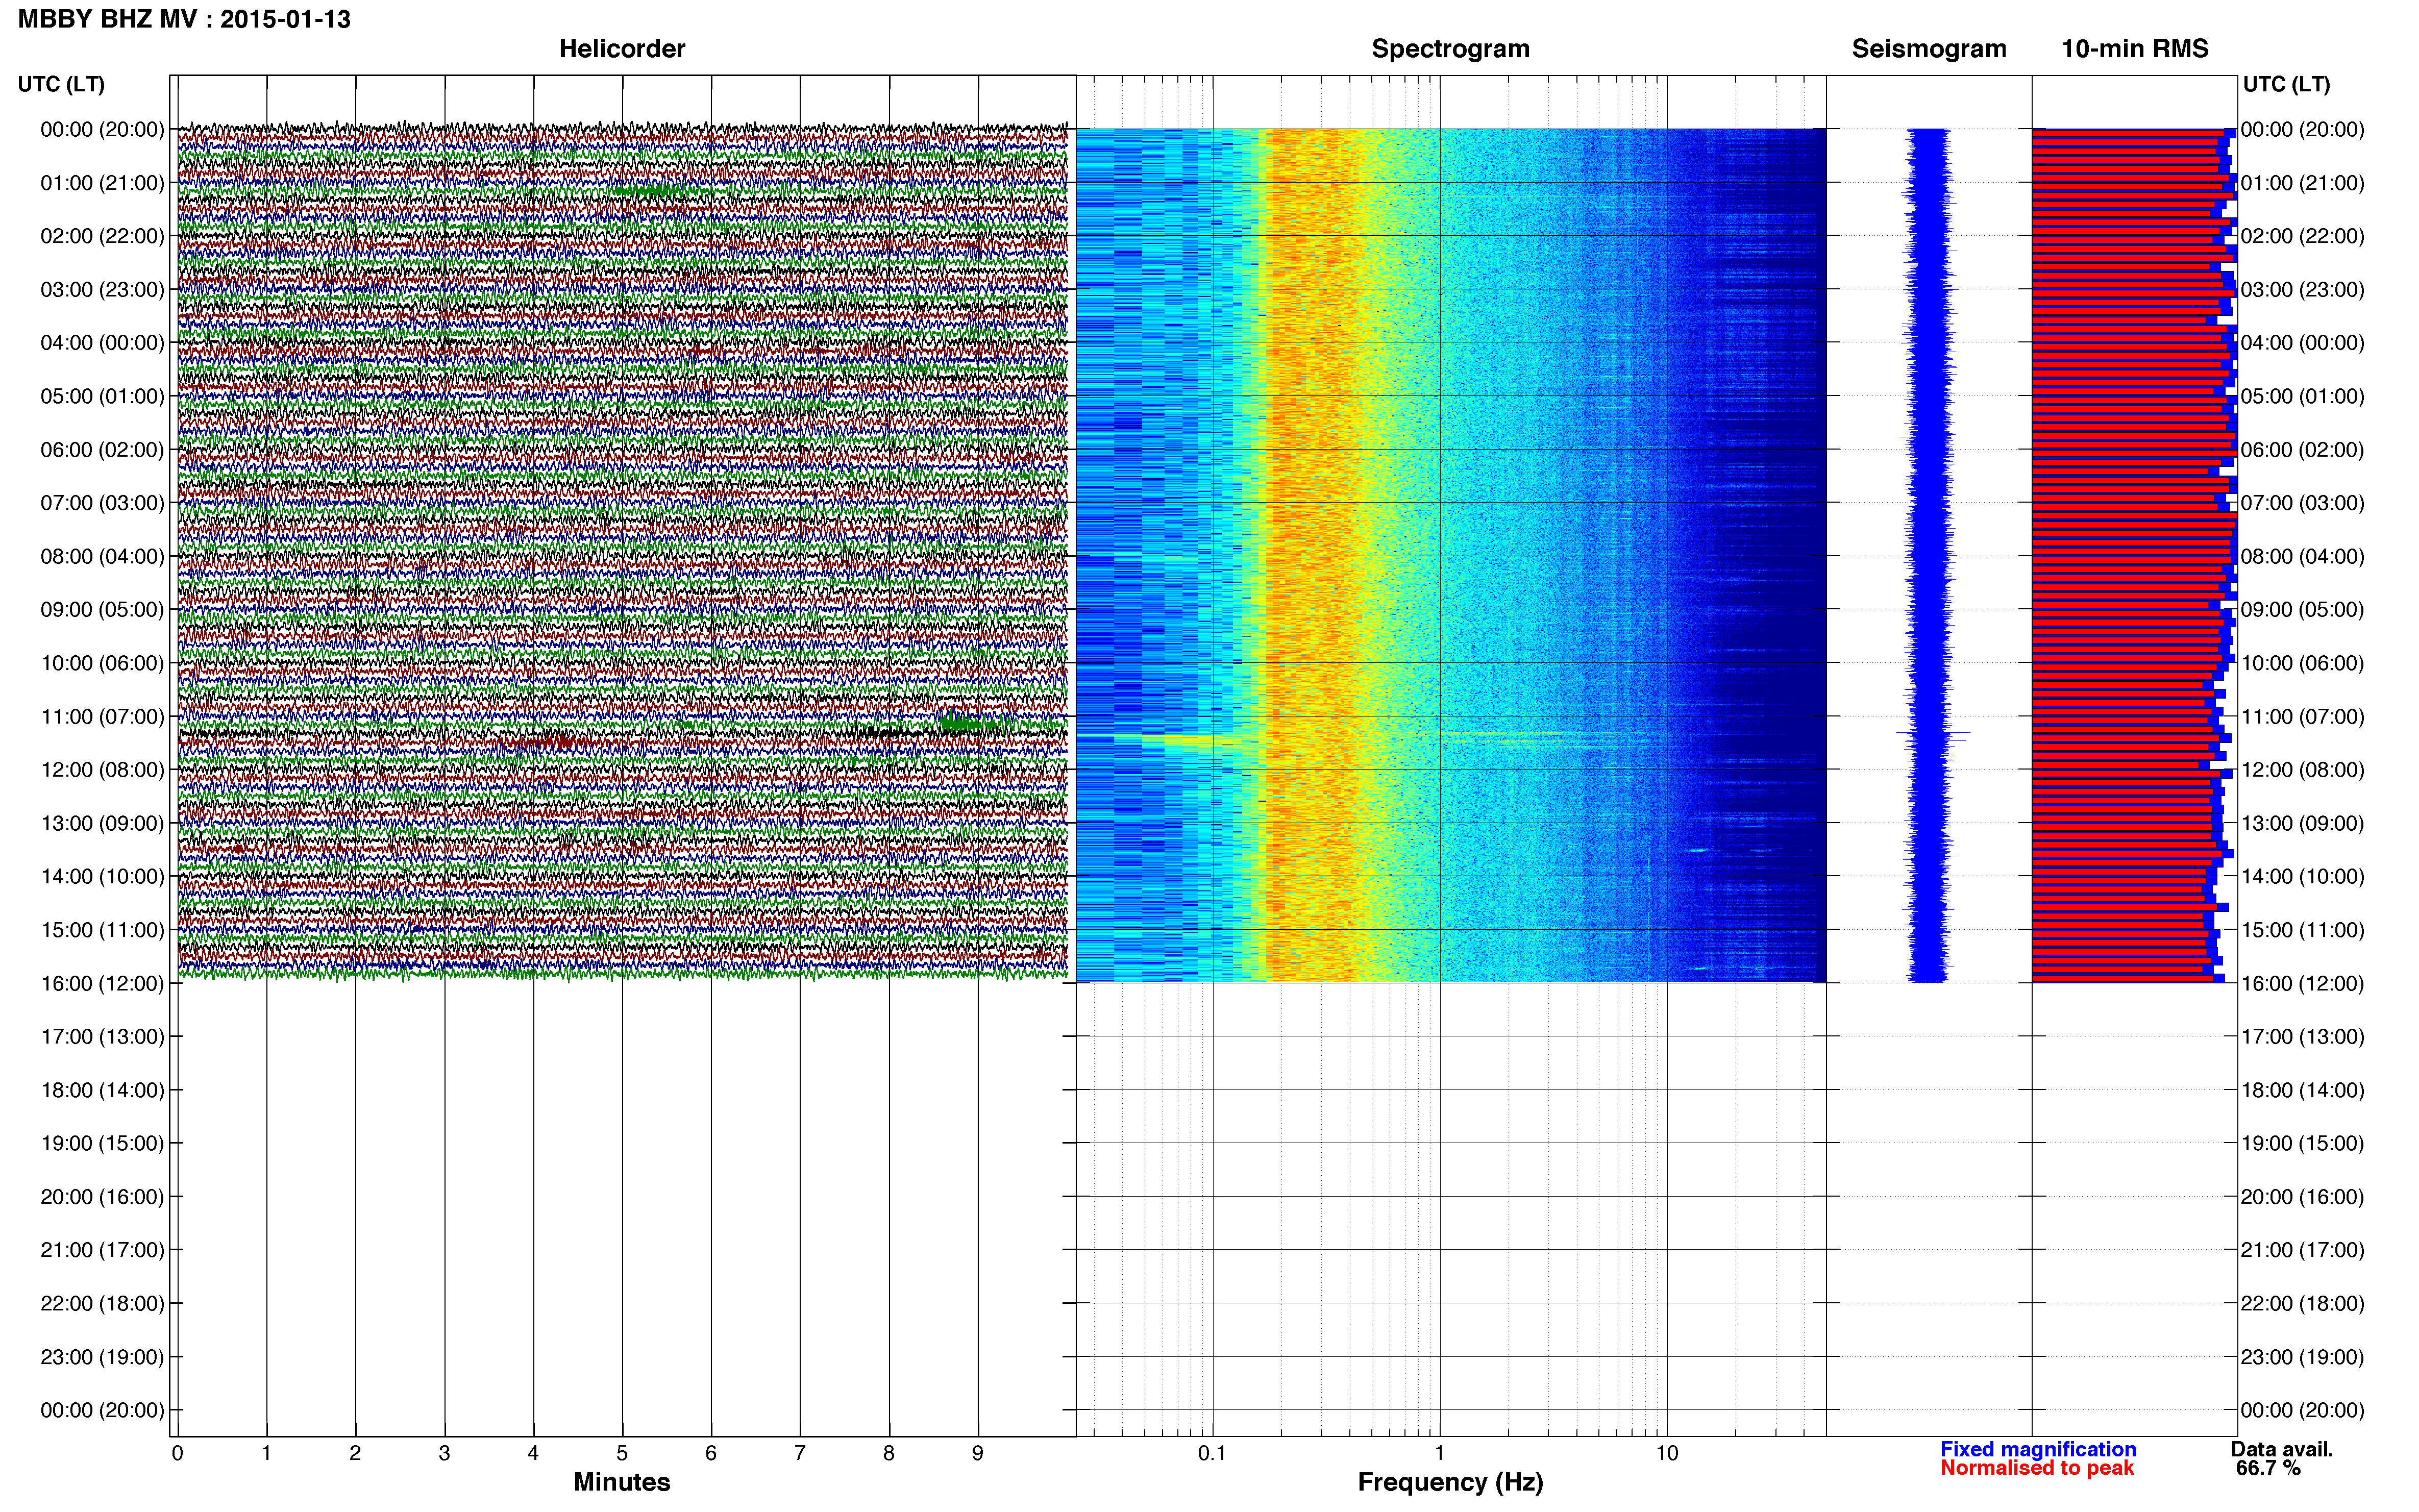Click right-axis time label 15:00 (11:00)
Screen dimensions: 2419x1512
[2302, 930]
